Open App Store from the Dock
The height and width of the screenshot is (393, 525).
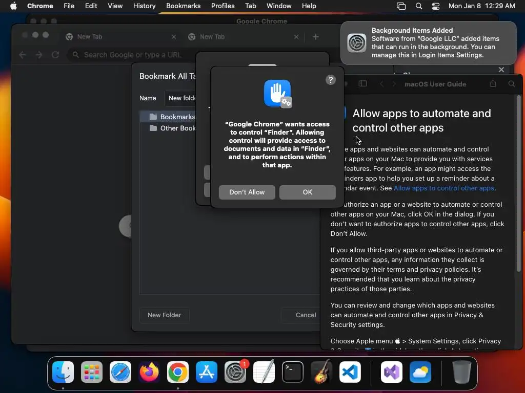(x=207, y=372)
